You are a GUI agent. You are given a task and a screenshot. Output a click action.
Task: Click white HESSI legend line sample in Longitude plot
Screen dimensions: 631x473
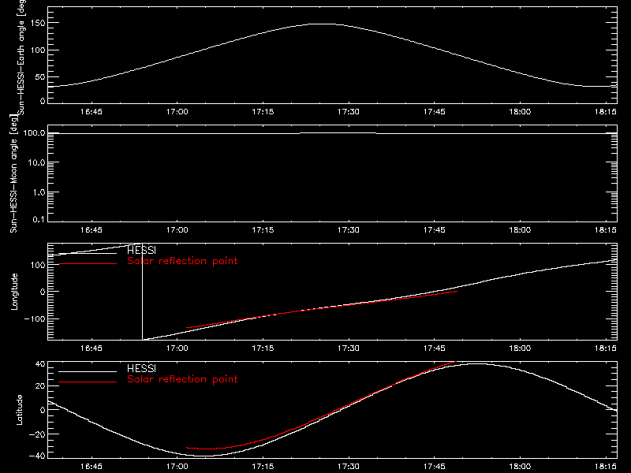pos(88,253)
